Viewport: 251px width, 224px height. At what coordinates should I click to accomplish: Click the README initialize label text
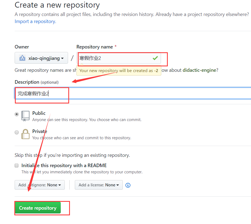(64, 165)
